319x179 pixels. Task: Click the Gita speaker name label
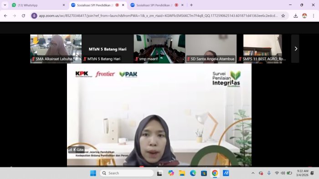(x=76, y=149)
